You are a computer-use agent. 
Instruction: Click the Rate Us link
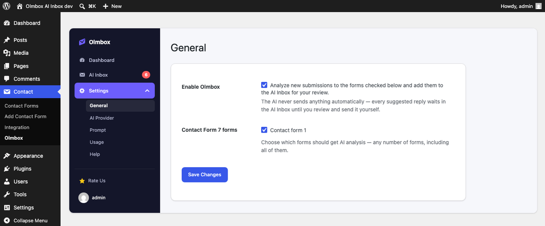click(97, 181)
